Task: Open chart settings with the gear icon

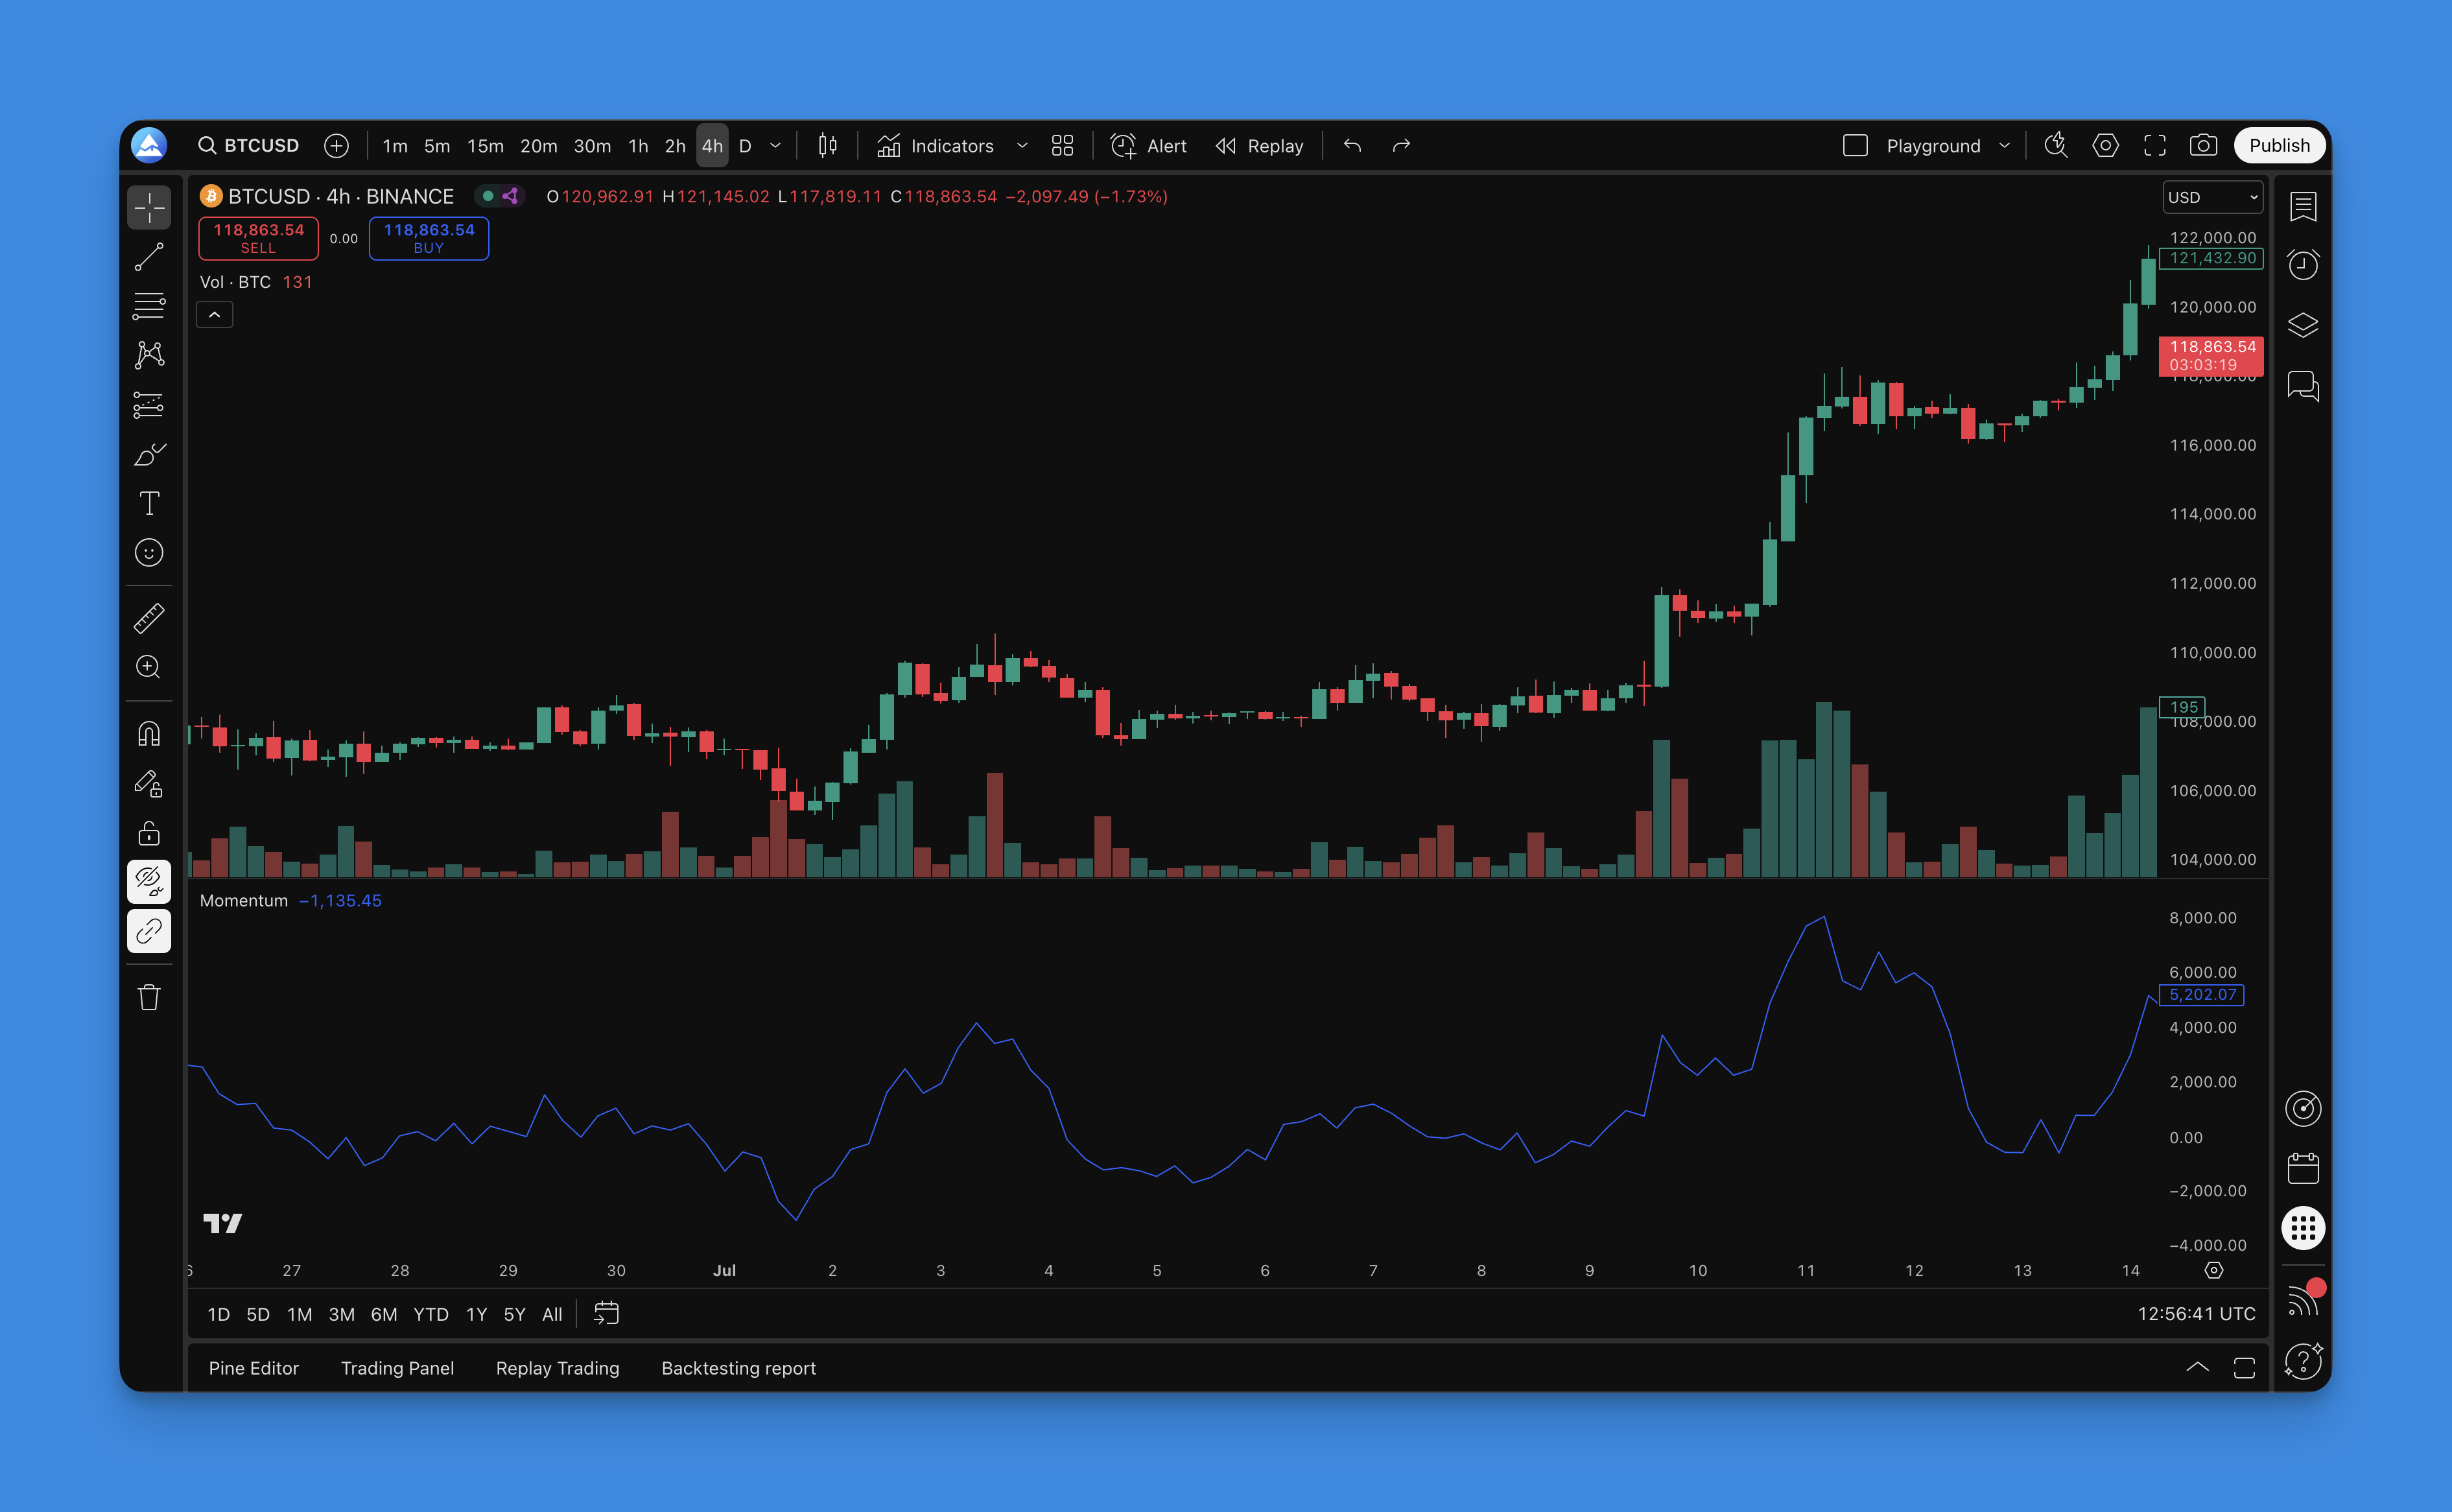Action: coord(2105,145)
